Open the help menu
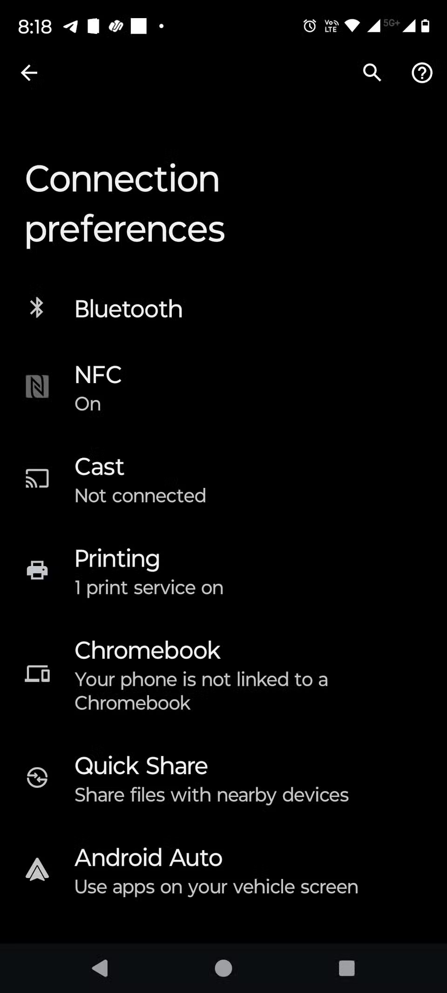Viewport: 447px width, 993px height. click(x=421, y=73)
